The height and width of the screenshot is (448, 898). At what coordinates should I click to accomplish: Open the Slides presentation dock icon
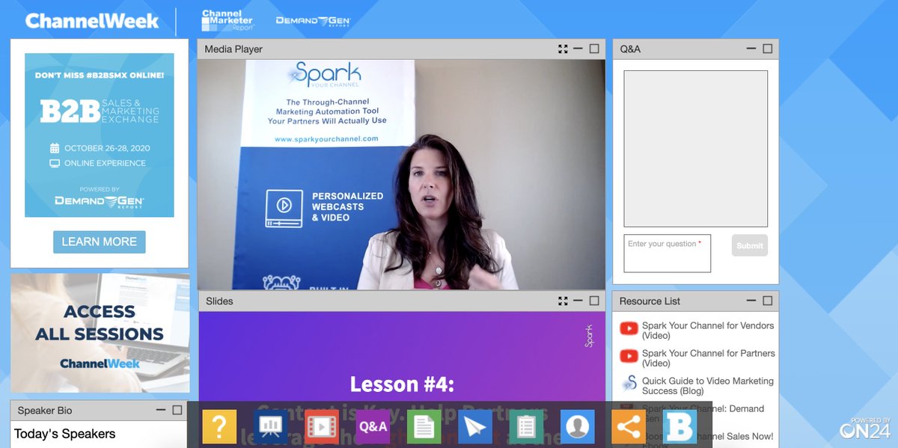pos(270,427)
